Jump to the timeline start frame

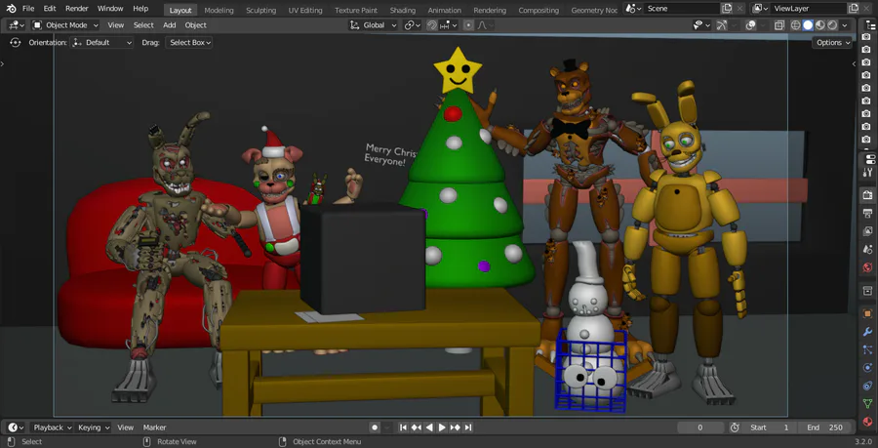[403, 428]
